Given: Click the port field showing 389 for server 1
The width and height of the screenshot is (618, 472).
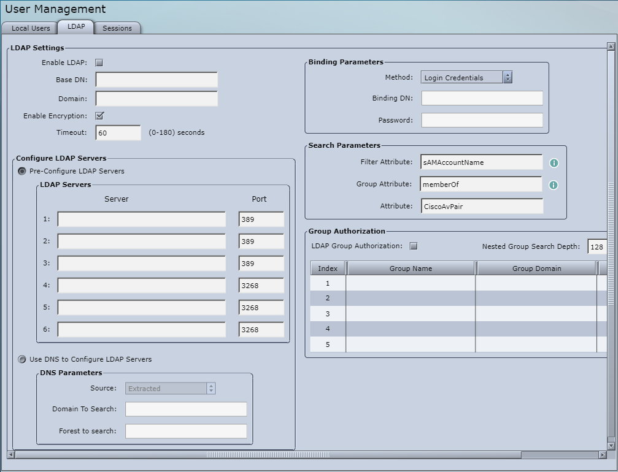Looking at the screenshot, I should pos(260,219).
